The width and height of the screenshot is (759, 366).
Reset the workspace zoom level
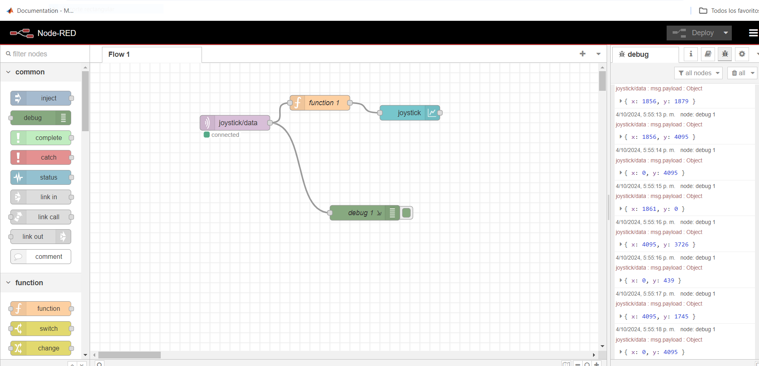point(587,364)
